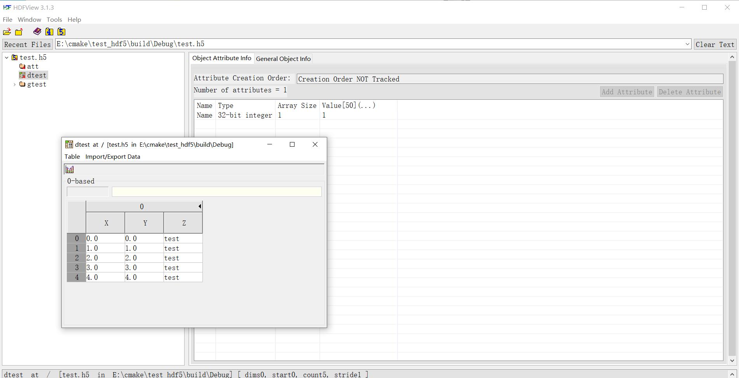Click the Recent Files button
This screenshot has height=378, width=739.
click(28, 44)
